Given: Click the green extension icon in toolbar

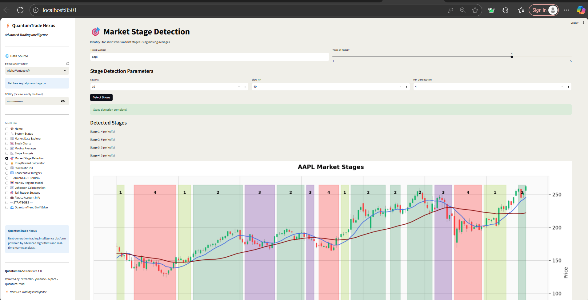Looking at the screenshot, I should tap(491, 10).
